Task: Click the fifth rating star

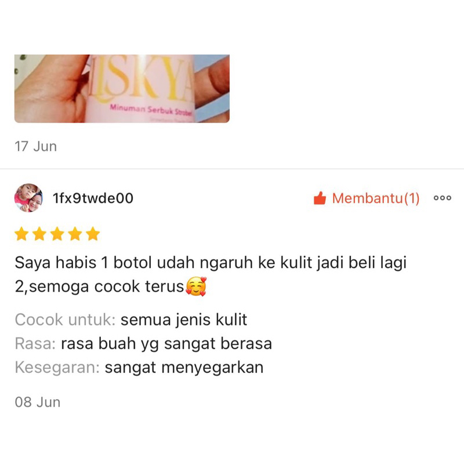Action: (x=93, y=234)
